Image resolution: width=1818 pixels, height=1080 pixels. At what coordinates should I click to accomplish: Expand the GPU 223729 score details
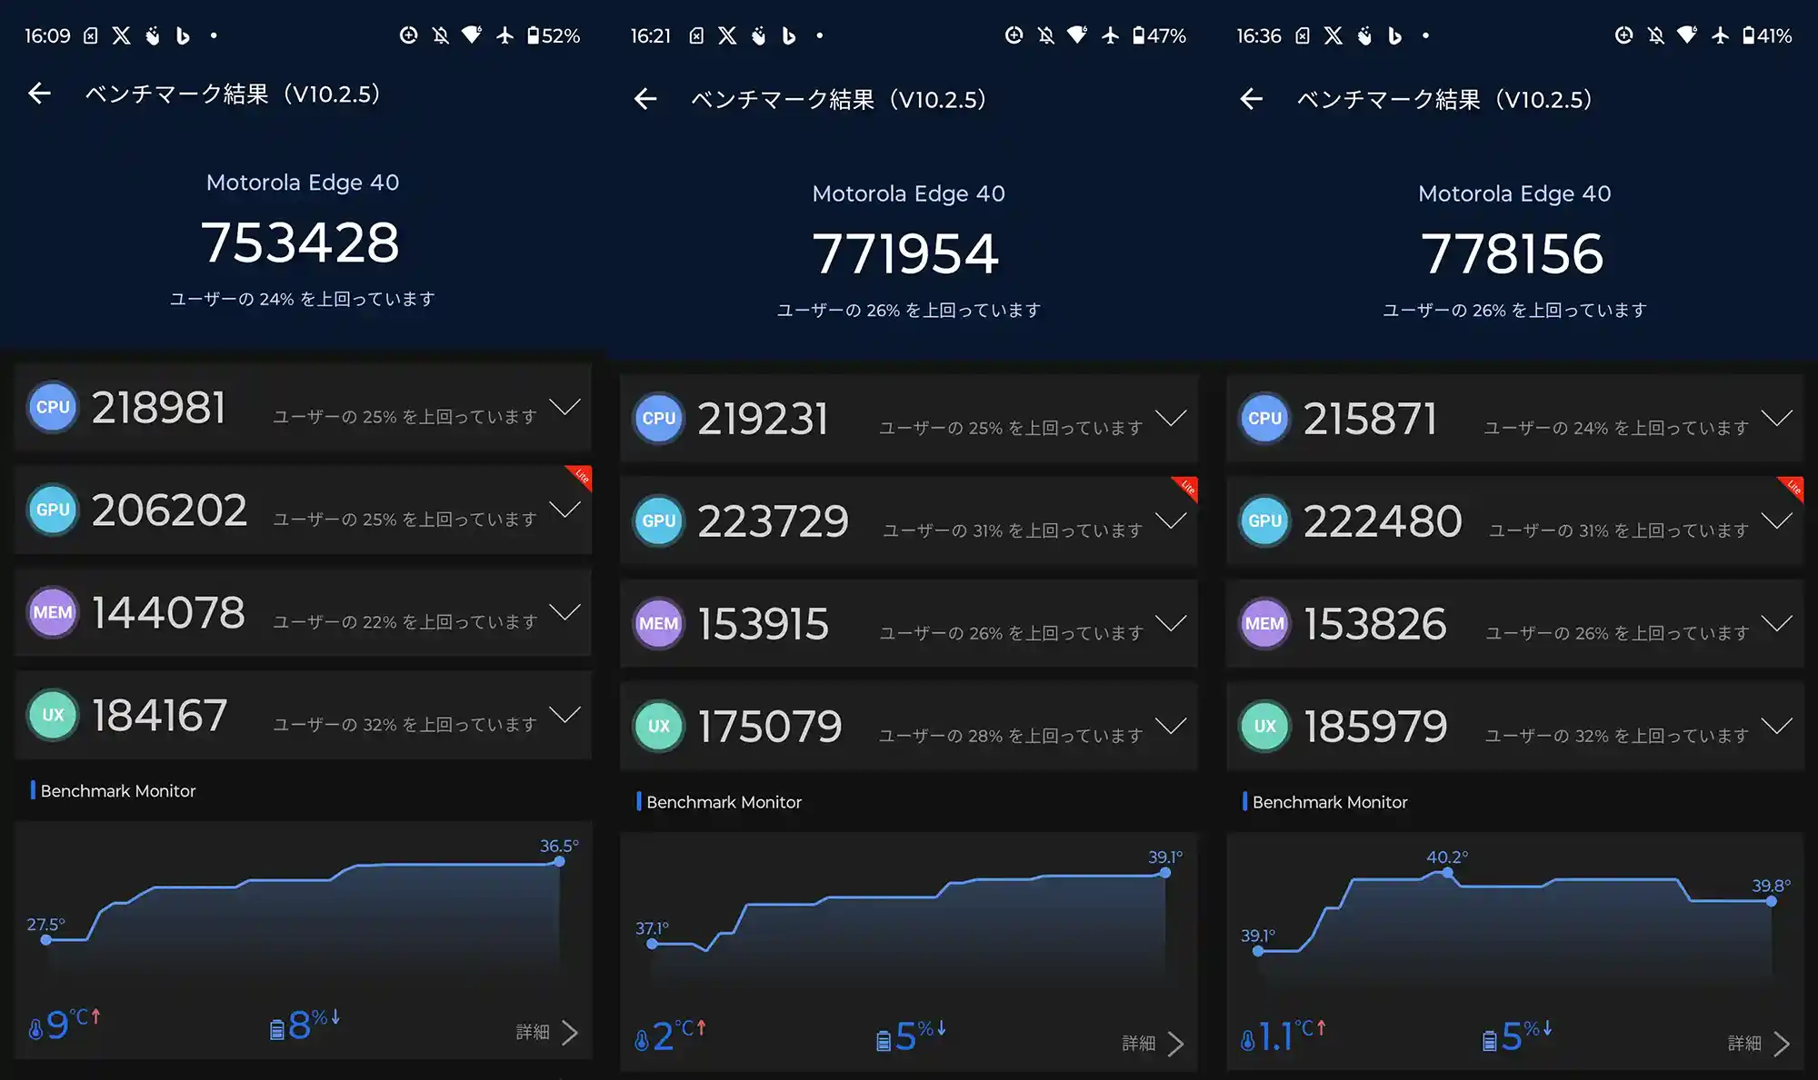[1171, 520]
